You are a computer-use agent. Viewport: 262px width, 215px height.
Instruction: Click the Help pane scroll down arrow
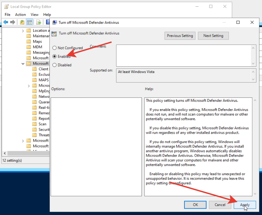pyautogui.click(x=255, y=194)
